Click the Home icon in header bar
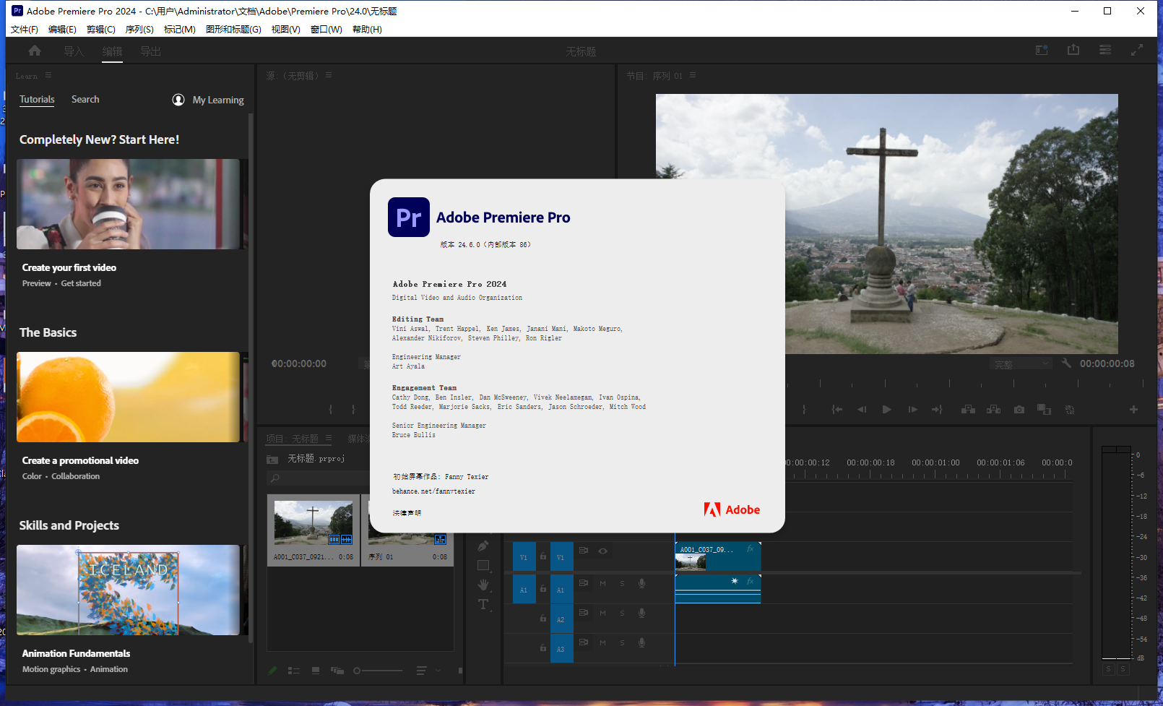Screen dimensions: 1163x706 click(34, 51)
